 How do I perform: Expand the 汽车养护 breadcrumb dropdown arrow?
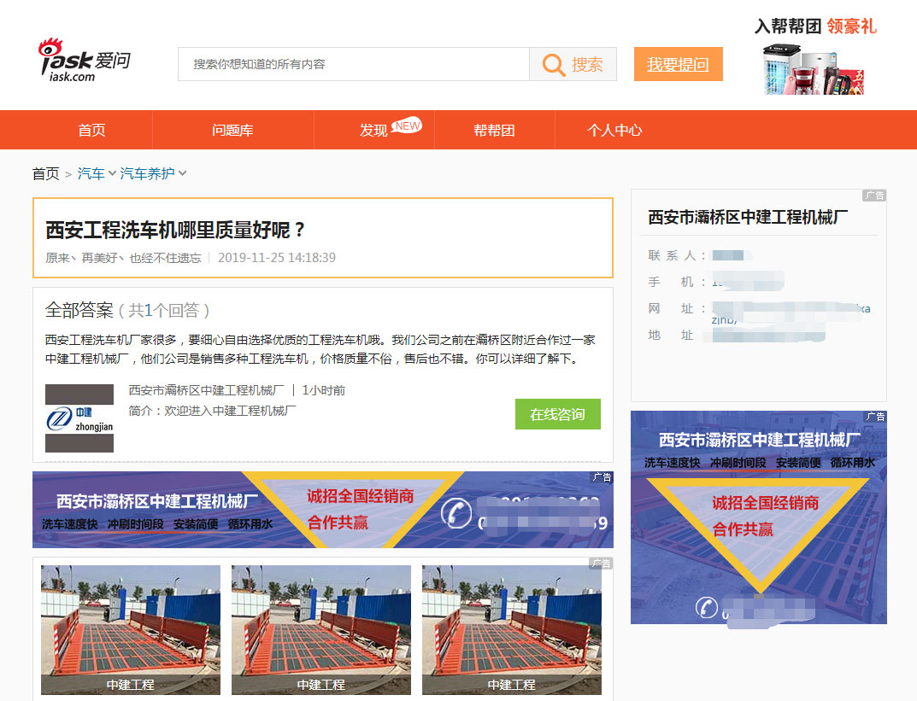(x=183, y=173)
